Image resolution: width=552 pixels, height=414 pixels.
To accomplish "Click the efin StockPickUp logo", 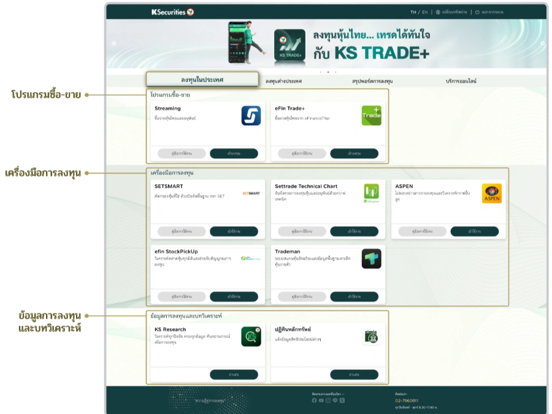I will pyautogui.click(x=251, y=258).
